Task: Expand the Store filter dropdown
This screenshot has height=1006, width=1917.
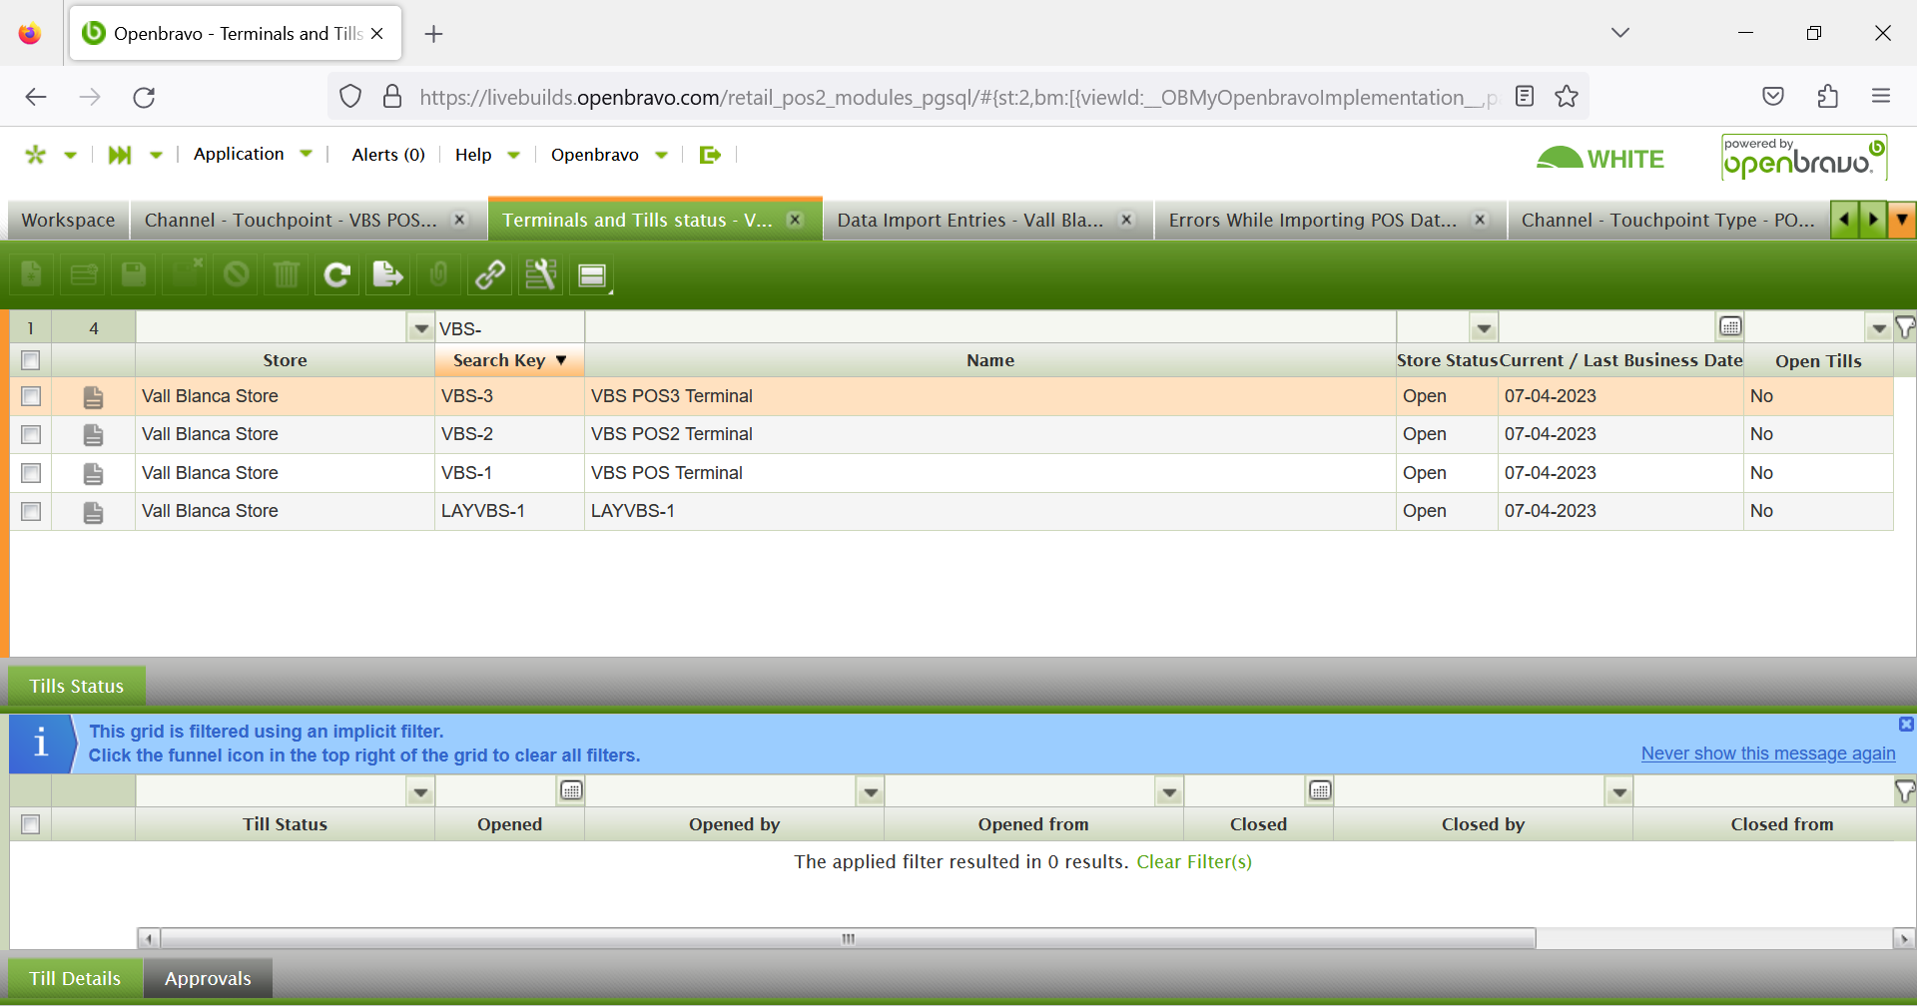Action: pos(421,328)
